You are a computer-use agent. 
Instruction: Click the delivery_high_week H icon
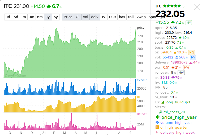tap(157, 132)
